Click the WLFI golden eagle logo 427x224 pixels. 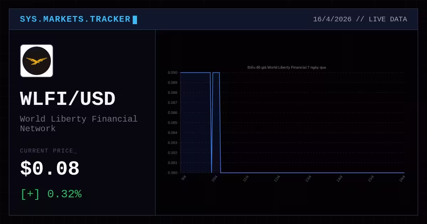click(37, 61)
